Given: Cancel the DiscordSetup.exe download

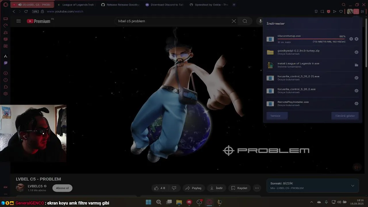Looking at the screenshot, I should pos(356,39).
